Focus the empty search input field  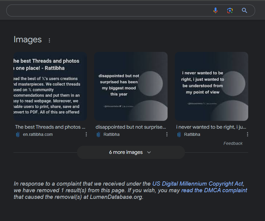(108, 10)
